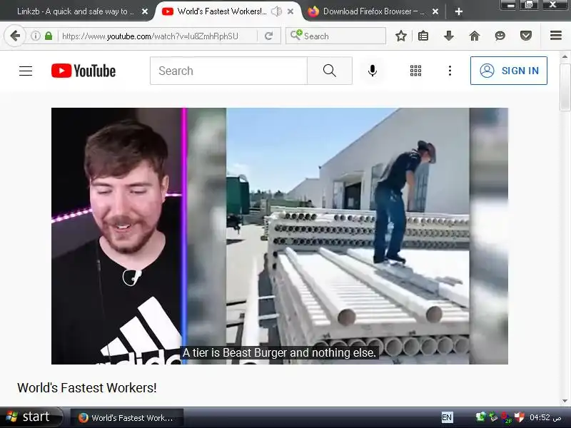571x428 pixels.
Task: Click the vertical scrollbar thumb
Action: (x=565, y=86)
